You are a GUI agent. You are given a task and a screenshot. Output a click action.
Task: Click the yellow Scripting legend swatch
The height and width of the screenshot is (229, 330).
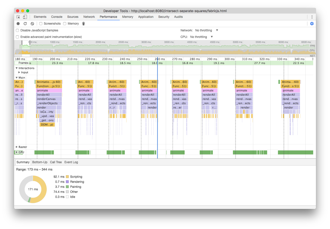pyautogui.click(x=67, y=177)
